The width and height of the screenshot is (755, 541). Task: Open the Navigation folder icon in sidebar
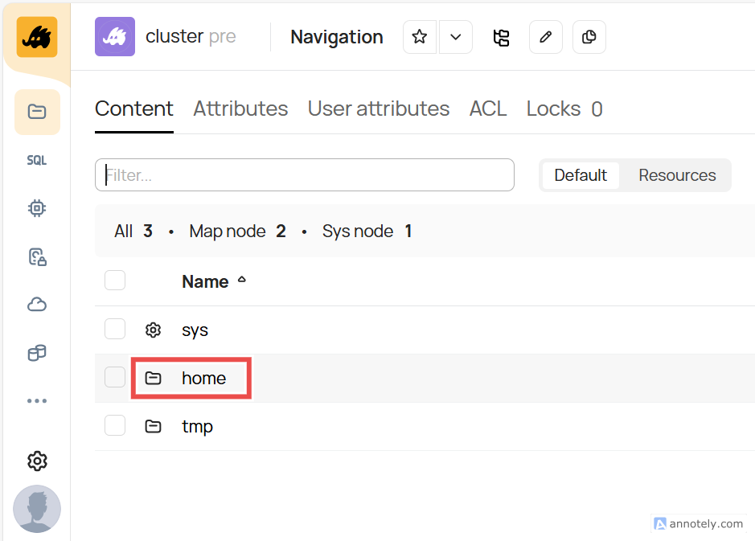click(36, 112)
